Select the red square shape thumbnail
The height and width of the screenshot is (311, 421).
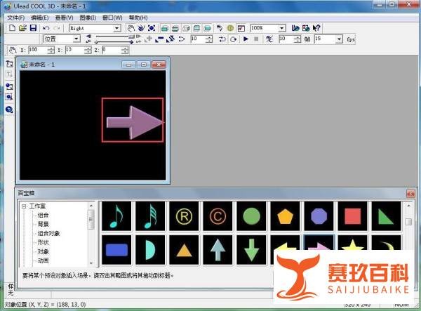point(352,216)
